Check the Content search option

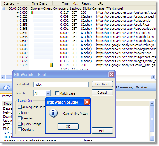20,130
